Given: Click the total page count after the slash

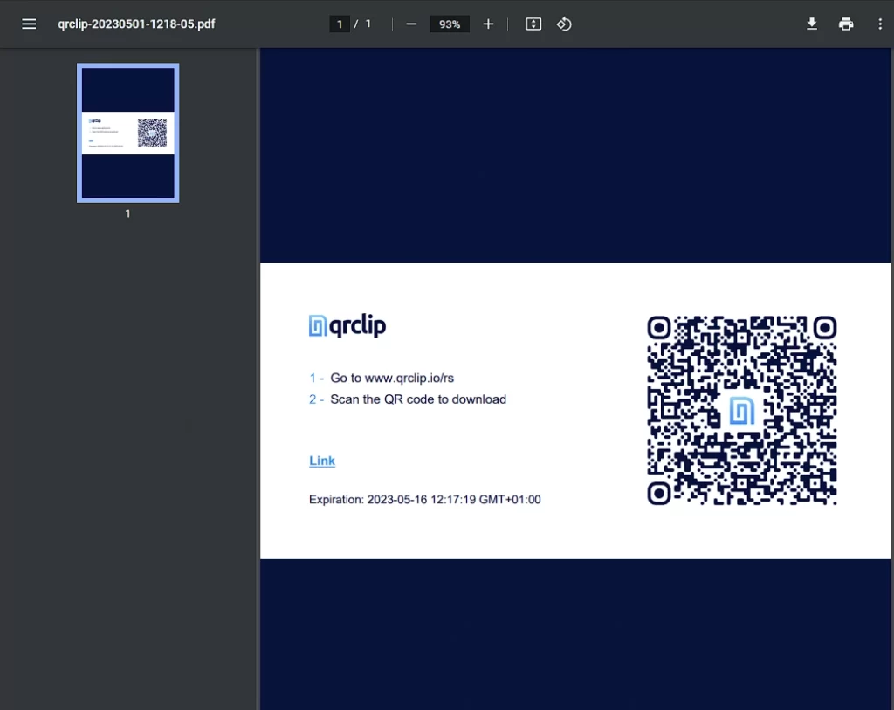Looking at the screenshot, I should tap(368, 24).
